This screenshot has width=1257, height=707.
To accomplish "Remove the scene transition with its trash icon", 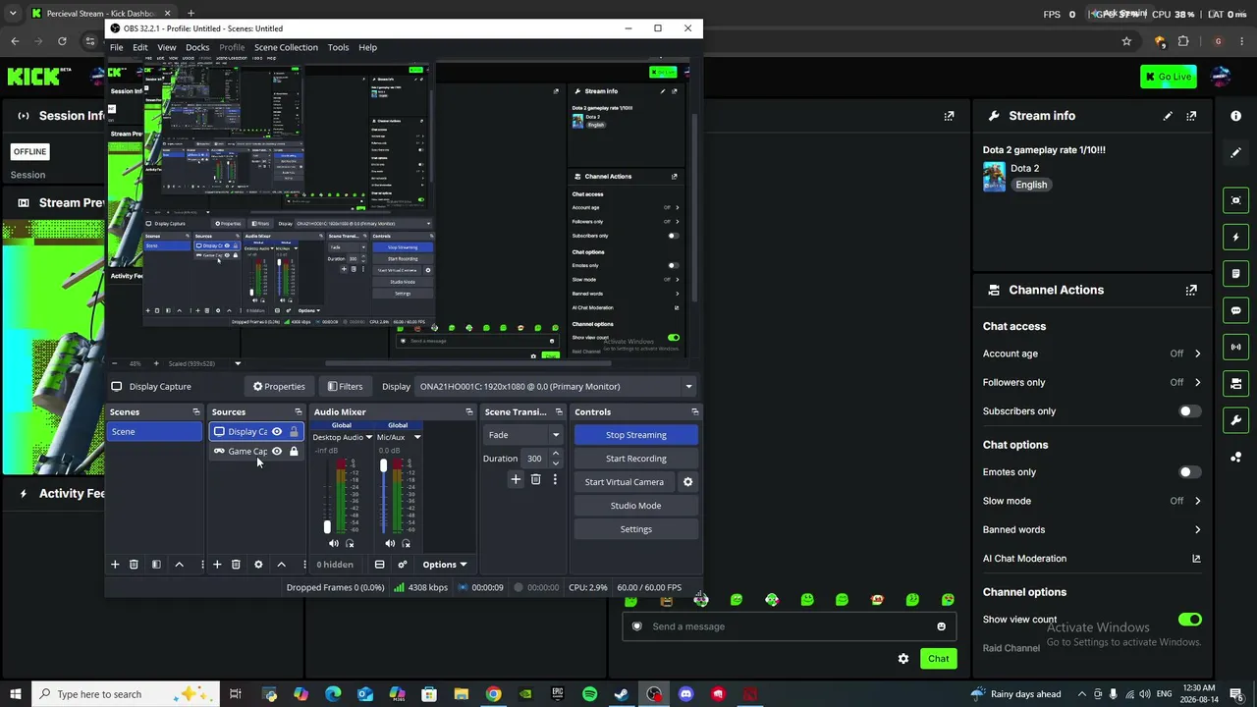I will point(535,479).
